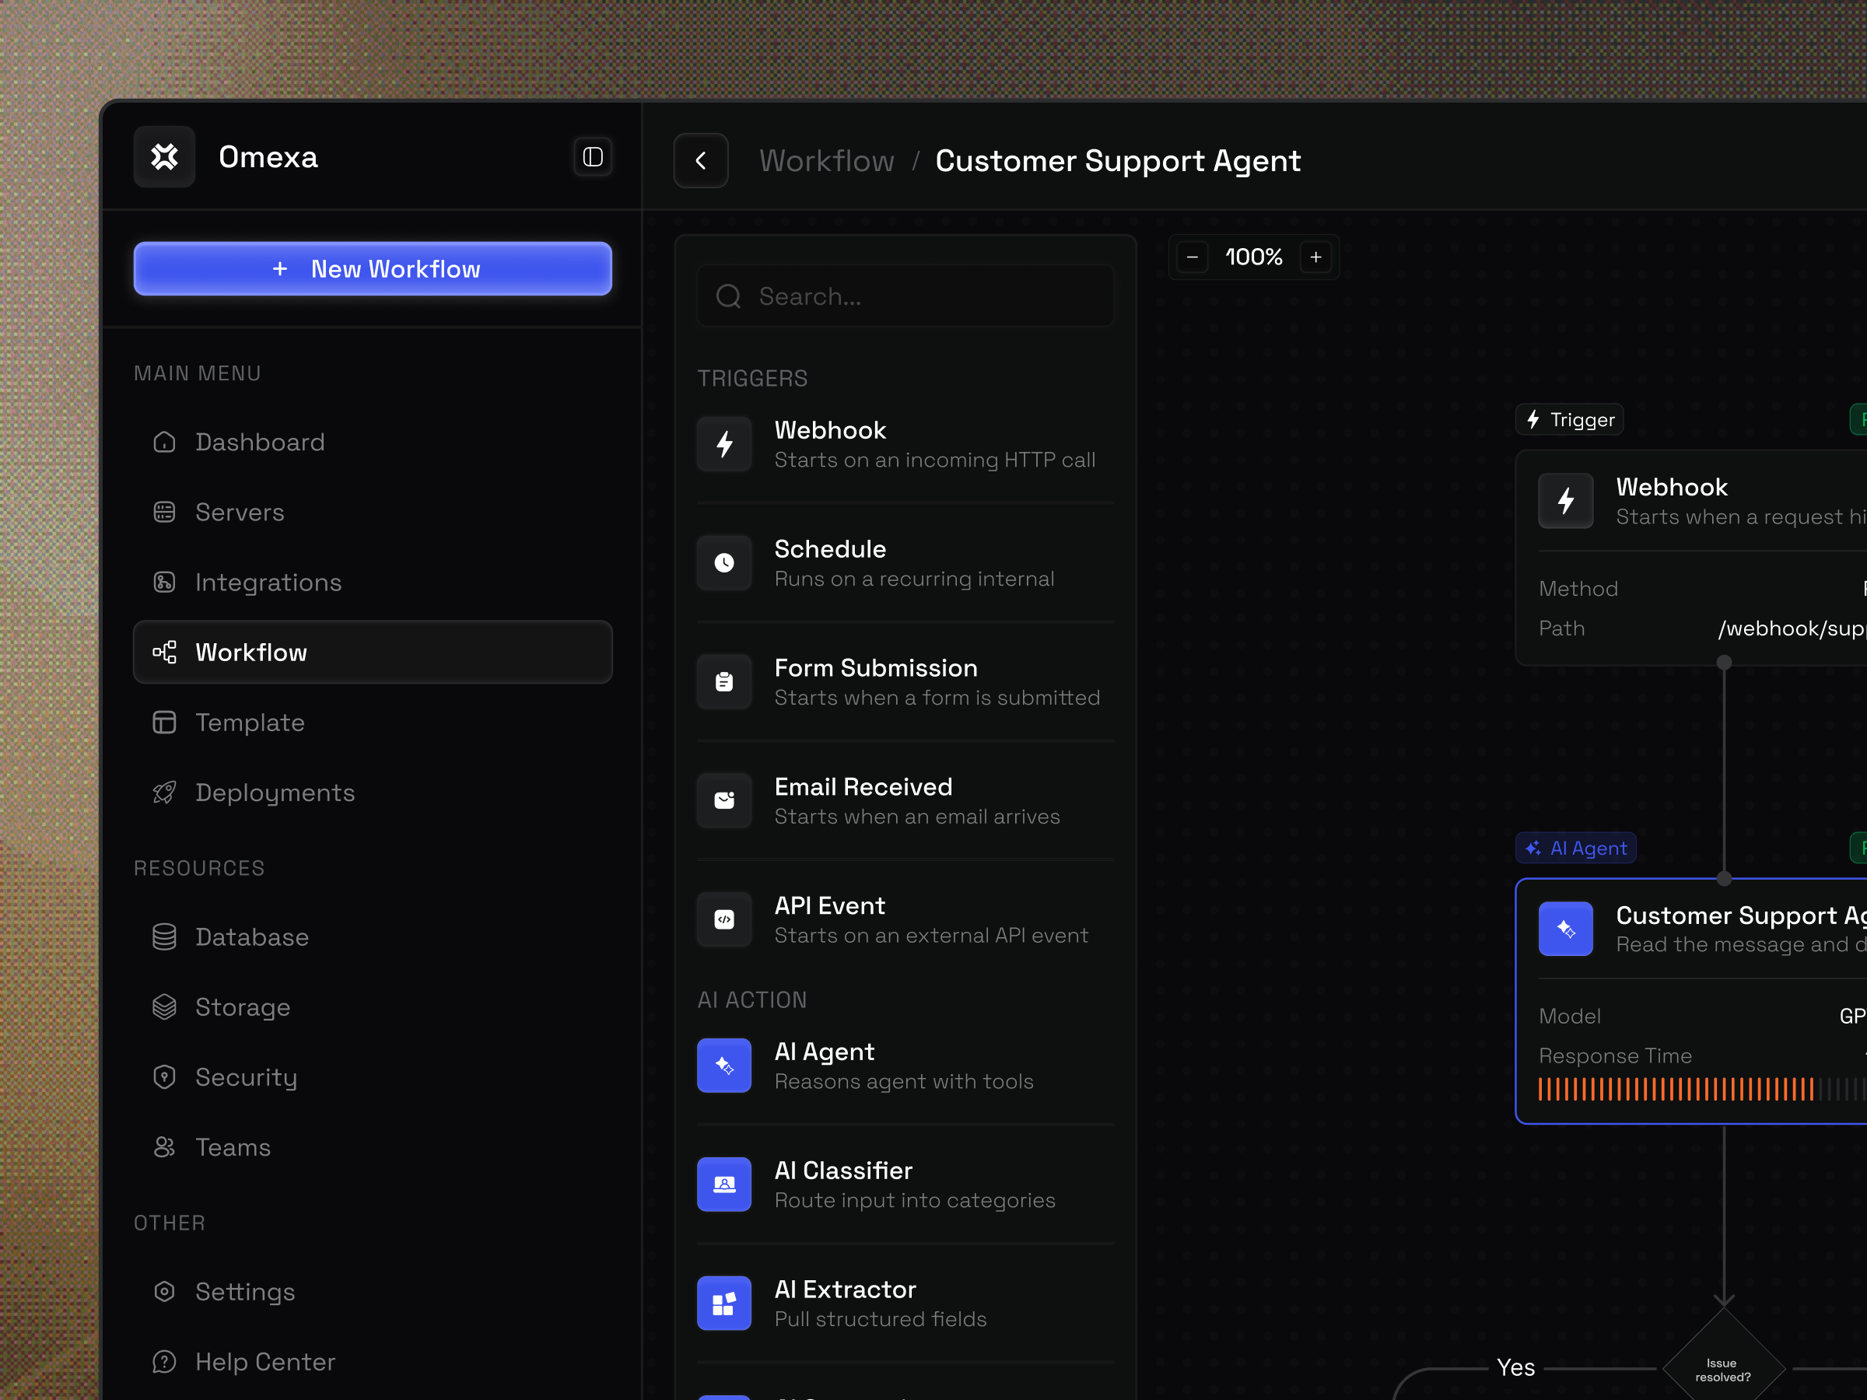Click the Trigger tag on the canvas
1867x1400 pixels.
point(1570,419)
